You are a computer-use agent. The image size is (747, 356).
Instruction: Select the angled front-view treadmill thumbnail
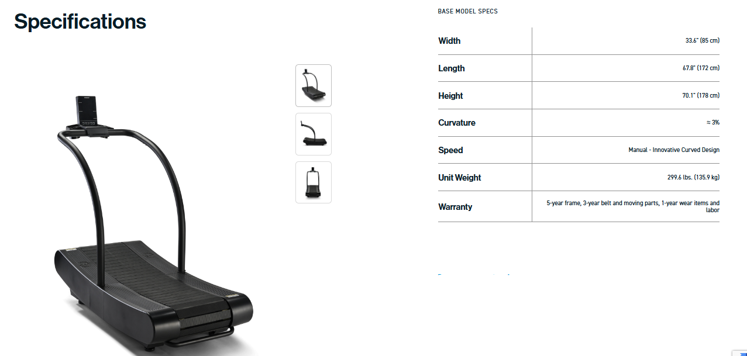tap(314, 85)
